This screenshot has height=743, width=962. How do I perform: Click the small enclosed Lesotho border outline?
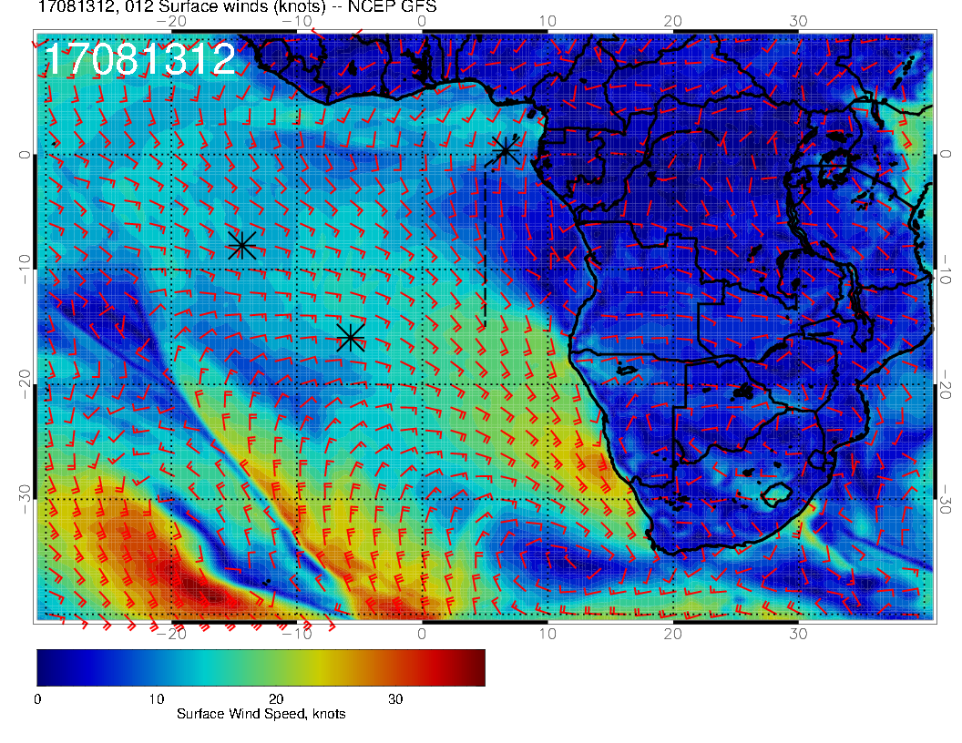point(776,494)
